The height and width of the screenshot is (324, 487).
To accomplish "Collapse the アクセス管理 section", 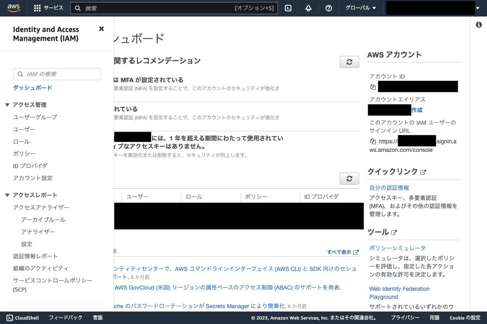I will click(7, 105).
